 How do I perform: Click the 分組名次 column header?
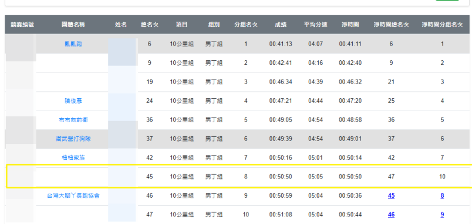(246, 25)
